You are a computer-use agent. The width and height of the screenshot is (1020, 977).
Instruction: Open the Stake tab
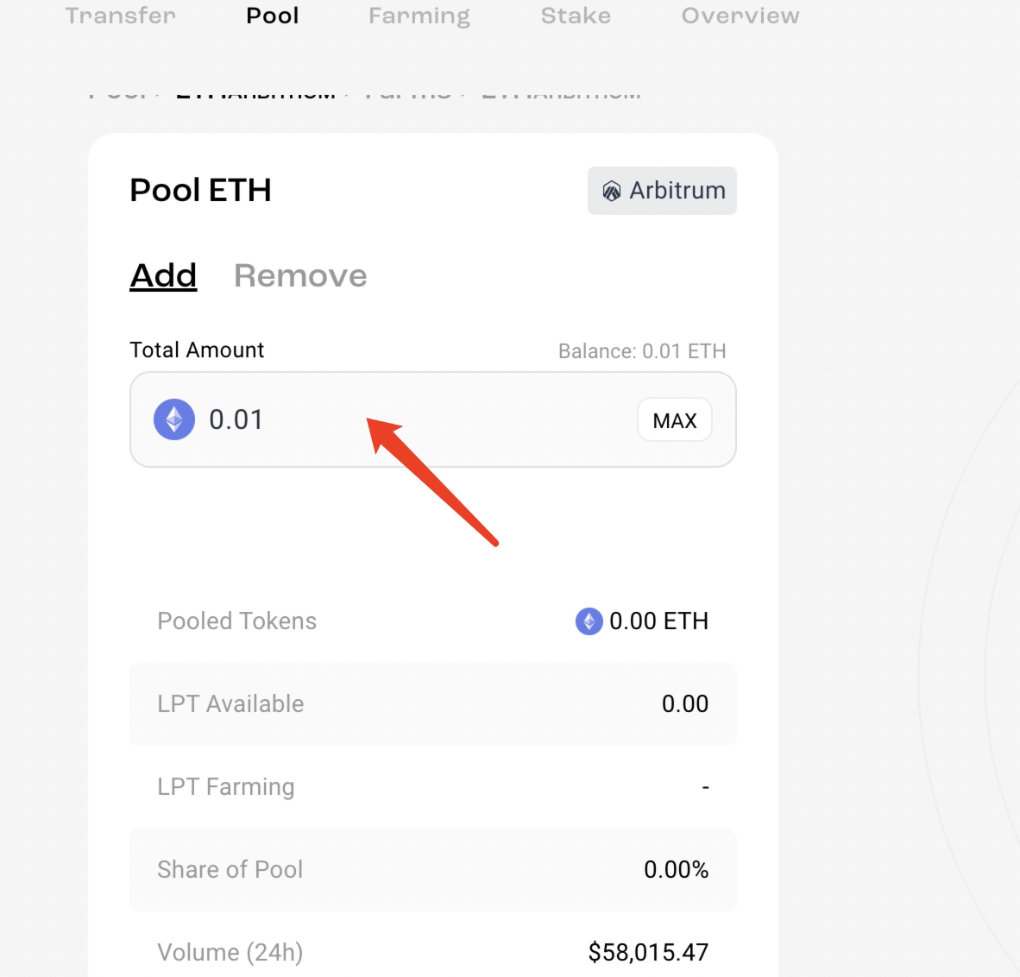(576, 16)
